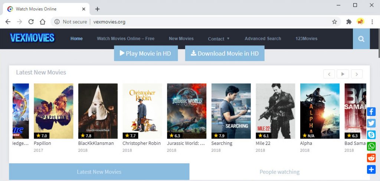Click the browser forward arrow

click(x=19, y=22)
